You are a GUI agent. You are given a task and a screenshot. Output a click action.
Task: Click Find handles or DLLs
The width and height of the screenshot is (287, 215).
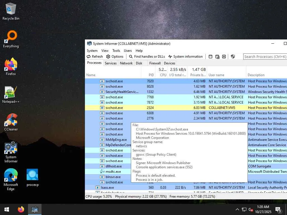[x=147, y=57]
